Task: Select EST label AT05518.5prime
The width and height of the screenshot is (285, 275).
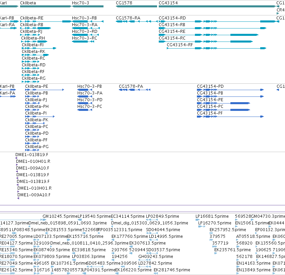Action: pyautogui.click(x=253, y=236)
